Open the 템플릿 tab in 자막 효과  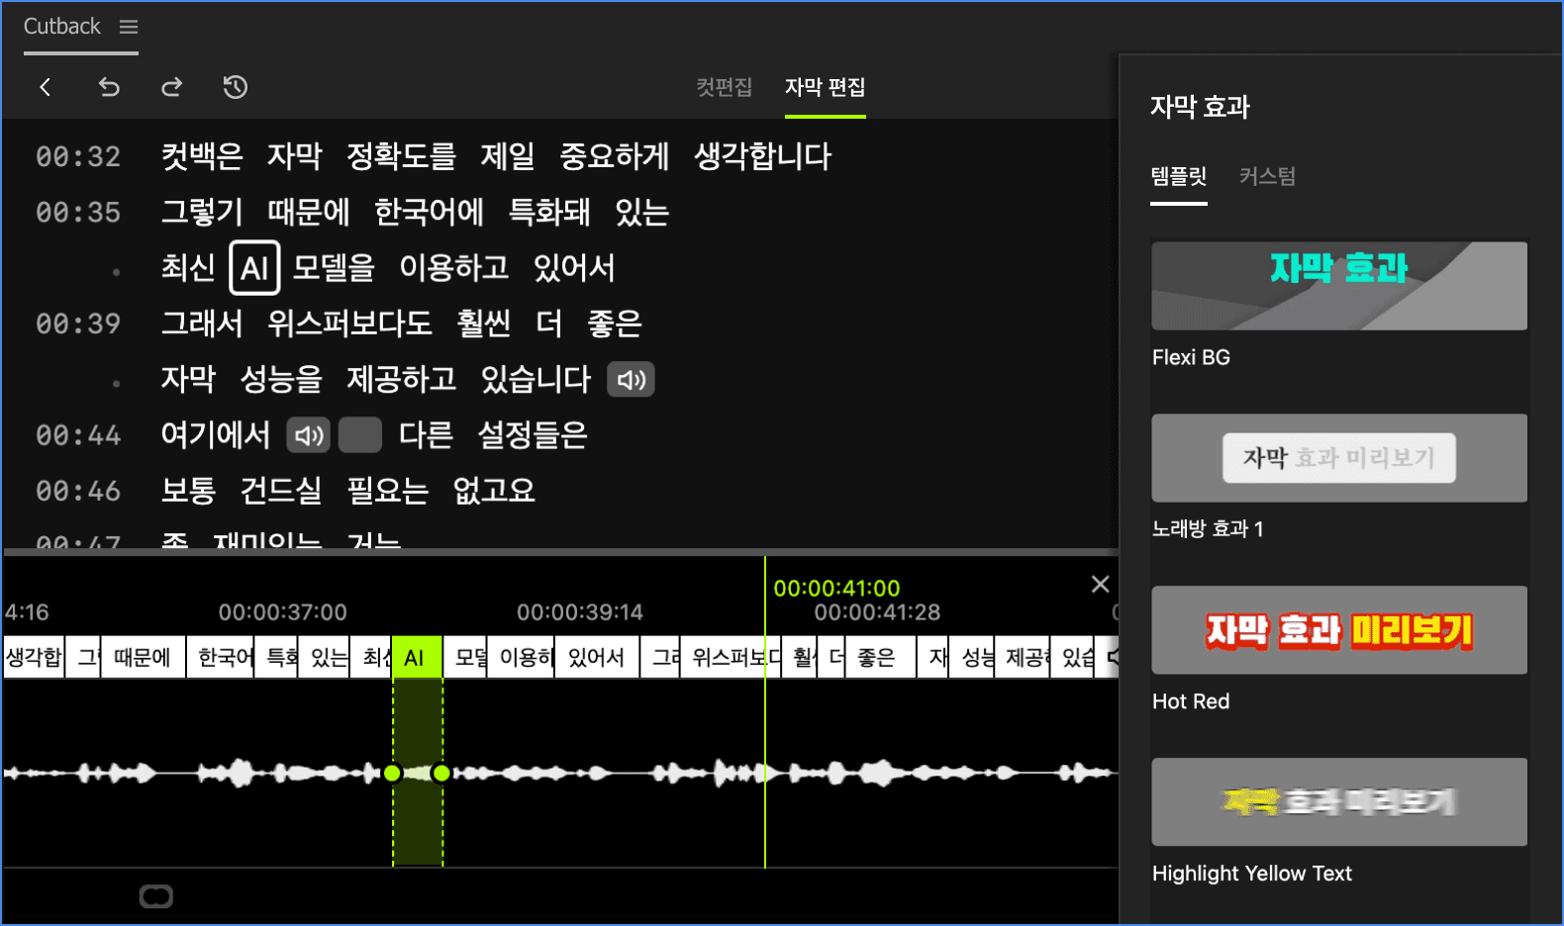point(1178,176)
